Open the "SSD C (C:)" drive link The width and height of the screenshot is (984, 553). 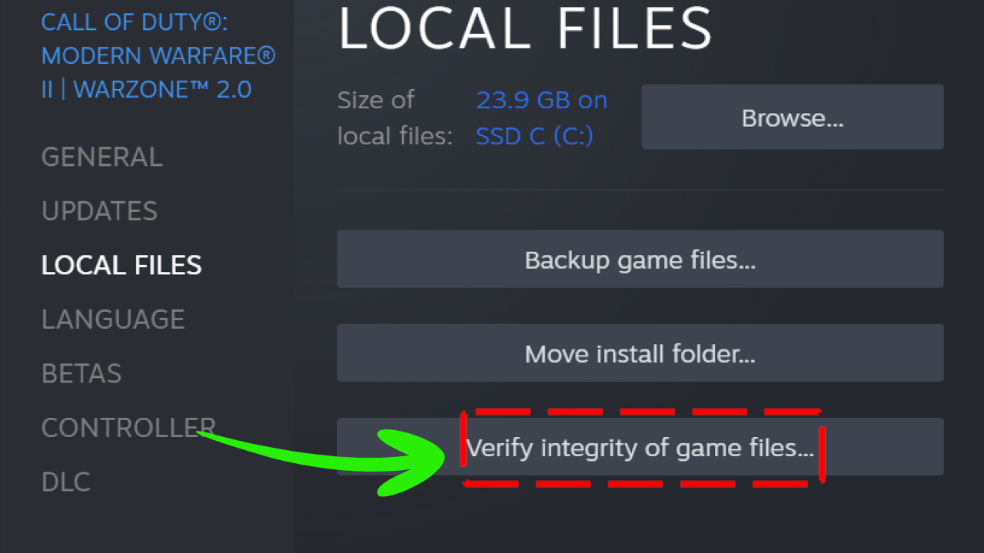[x=534, y=136]
